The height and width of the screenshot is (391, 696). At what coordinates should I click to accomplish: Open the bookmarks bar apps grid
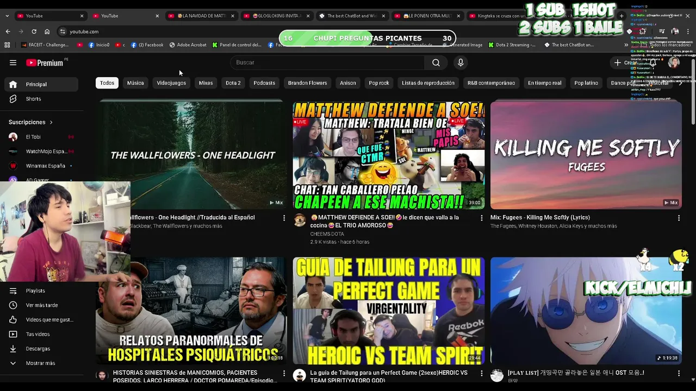pyautogui.click(x=8, y=45)
